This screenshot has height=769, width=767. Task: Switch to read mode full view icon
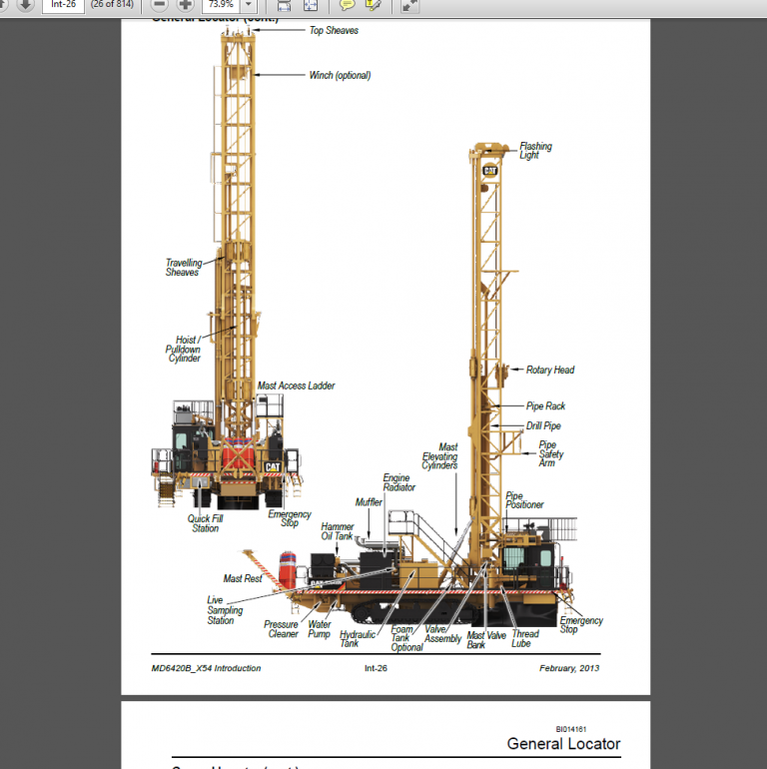click(410, 5)
